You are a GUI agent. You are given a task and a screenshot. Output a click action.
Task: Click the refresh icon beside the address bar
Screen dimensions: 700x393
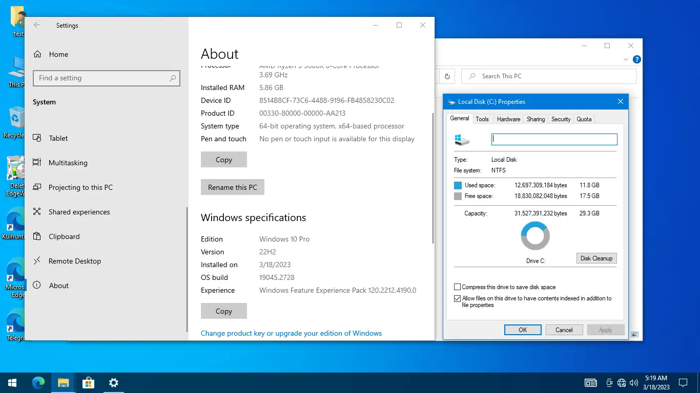point(446,76)
